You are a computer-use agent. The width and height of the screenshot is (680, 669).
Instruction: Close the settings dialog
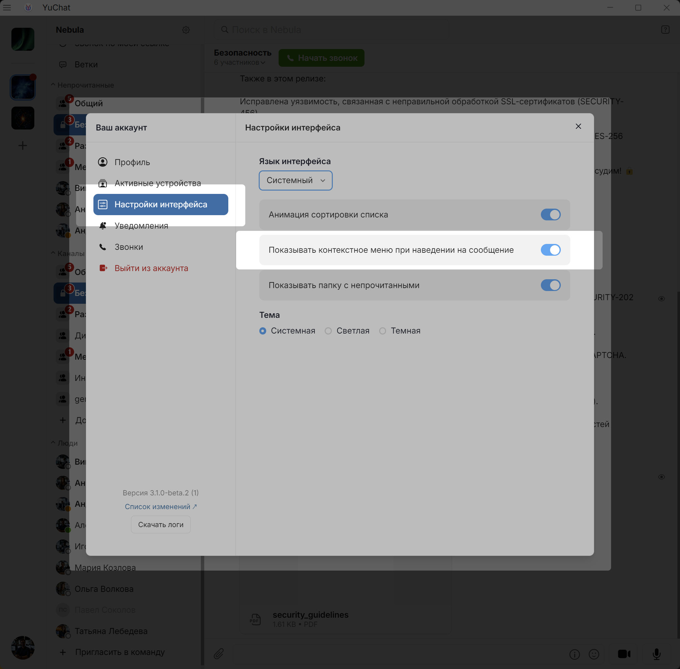(578, 127)
